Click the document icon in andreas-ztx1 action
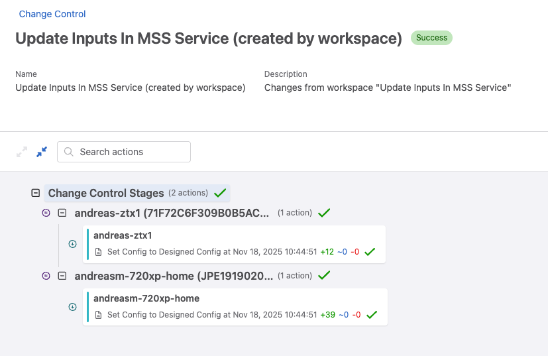Screen dimensions: 548x356 pyautogui.click(x=99, y=252)
